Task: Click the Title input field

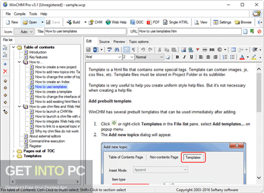Action: pos(85,31)
